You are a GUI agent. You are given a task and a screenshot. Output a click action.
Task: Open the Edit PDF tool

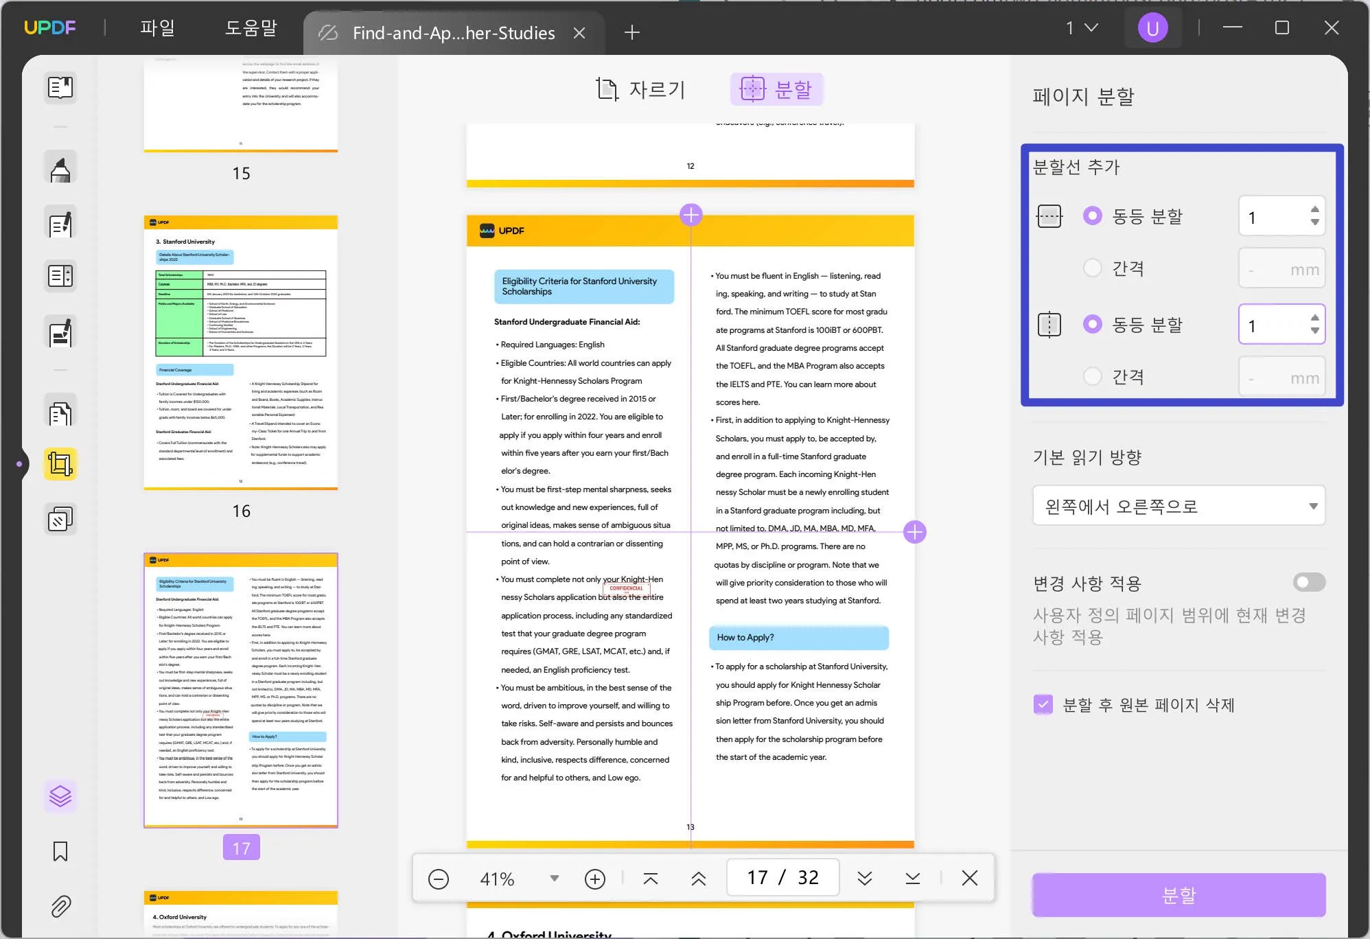pyautogui.click(x=60, y=223)
